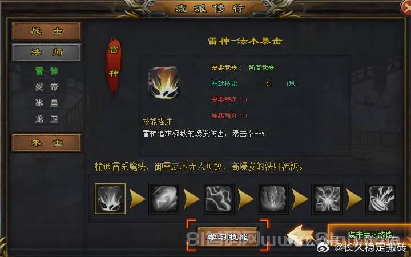Click the 点击学习技能 tutorial hint
This screenshot has height=257, width=411.
[369, 234]
